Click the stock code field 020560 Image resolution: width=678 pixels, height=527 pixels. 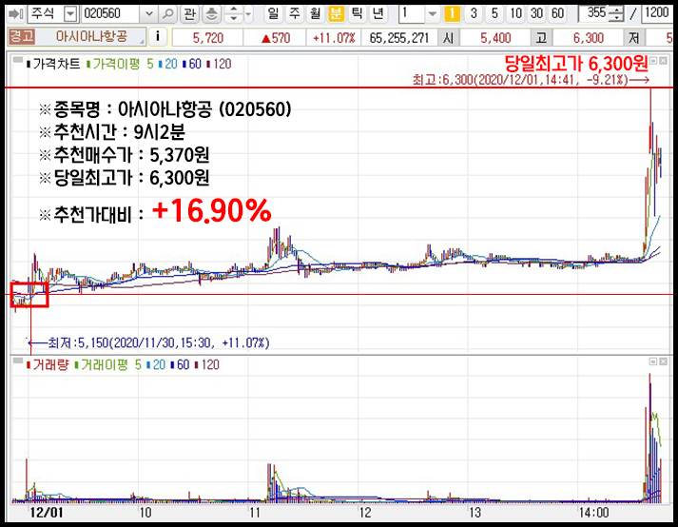110,14
